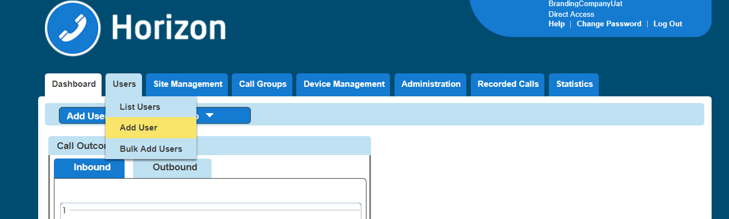Click the Log Out link
Image resolution: width=729 pixels, height=219 pixels.
tap(668, 24)
